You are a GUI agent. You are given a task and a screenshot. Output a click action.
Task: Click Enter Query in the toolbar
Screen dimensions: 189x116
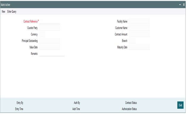[12, 12]
